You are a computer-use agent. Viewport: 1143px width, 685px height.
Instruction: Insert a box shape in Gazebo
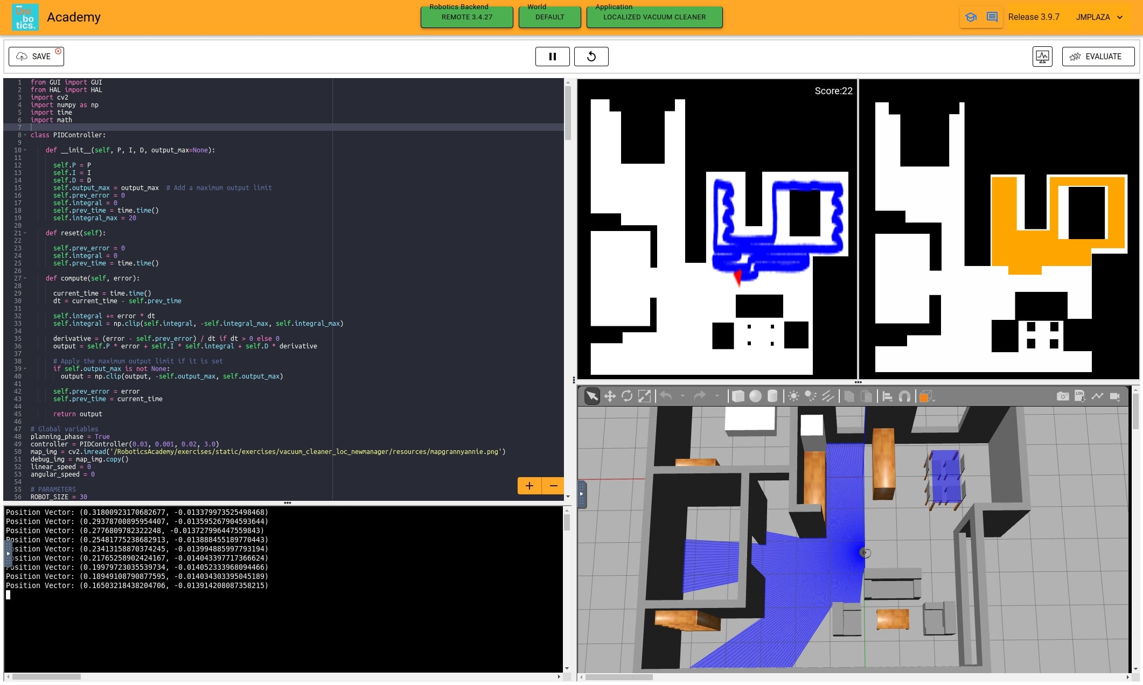click(x=738, y=396)
